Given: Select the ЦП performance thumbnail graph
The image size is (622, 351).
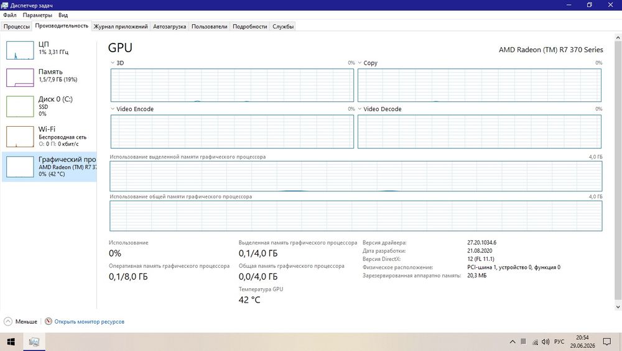Looking at the screenshot, I should [20, 50].
